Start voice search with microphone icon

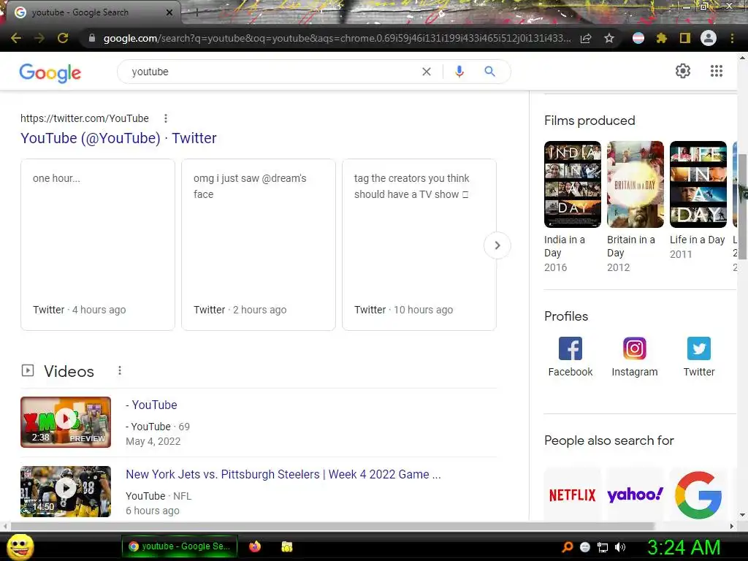pos(459,72)
